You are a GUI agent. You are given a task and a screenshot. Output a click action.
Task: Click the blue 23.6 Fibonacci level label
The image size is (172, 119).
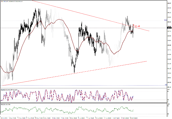pos(166,20)
